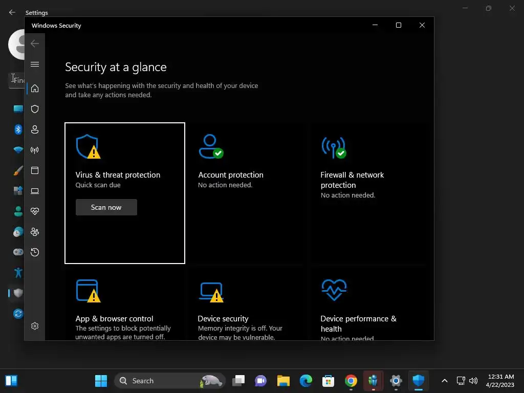Screen dimensions: 524x393
Task: Open Bluetooth & devices in Settings sidebar
Action: [x=18, y=129]
